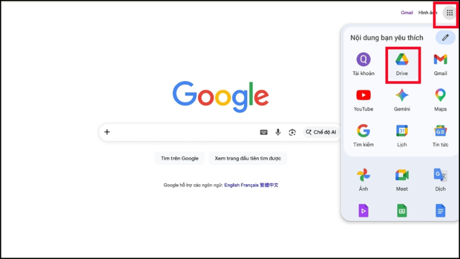Click the Tìm trên Google button
This screenshot has width=460, height=259.
pyautogui.click(x=179, y=158)
